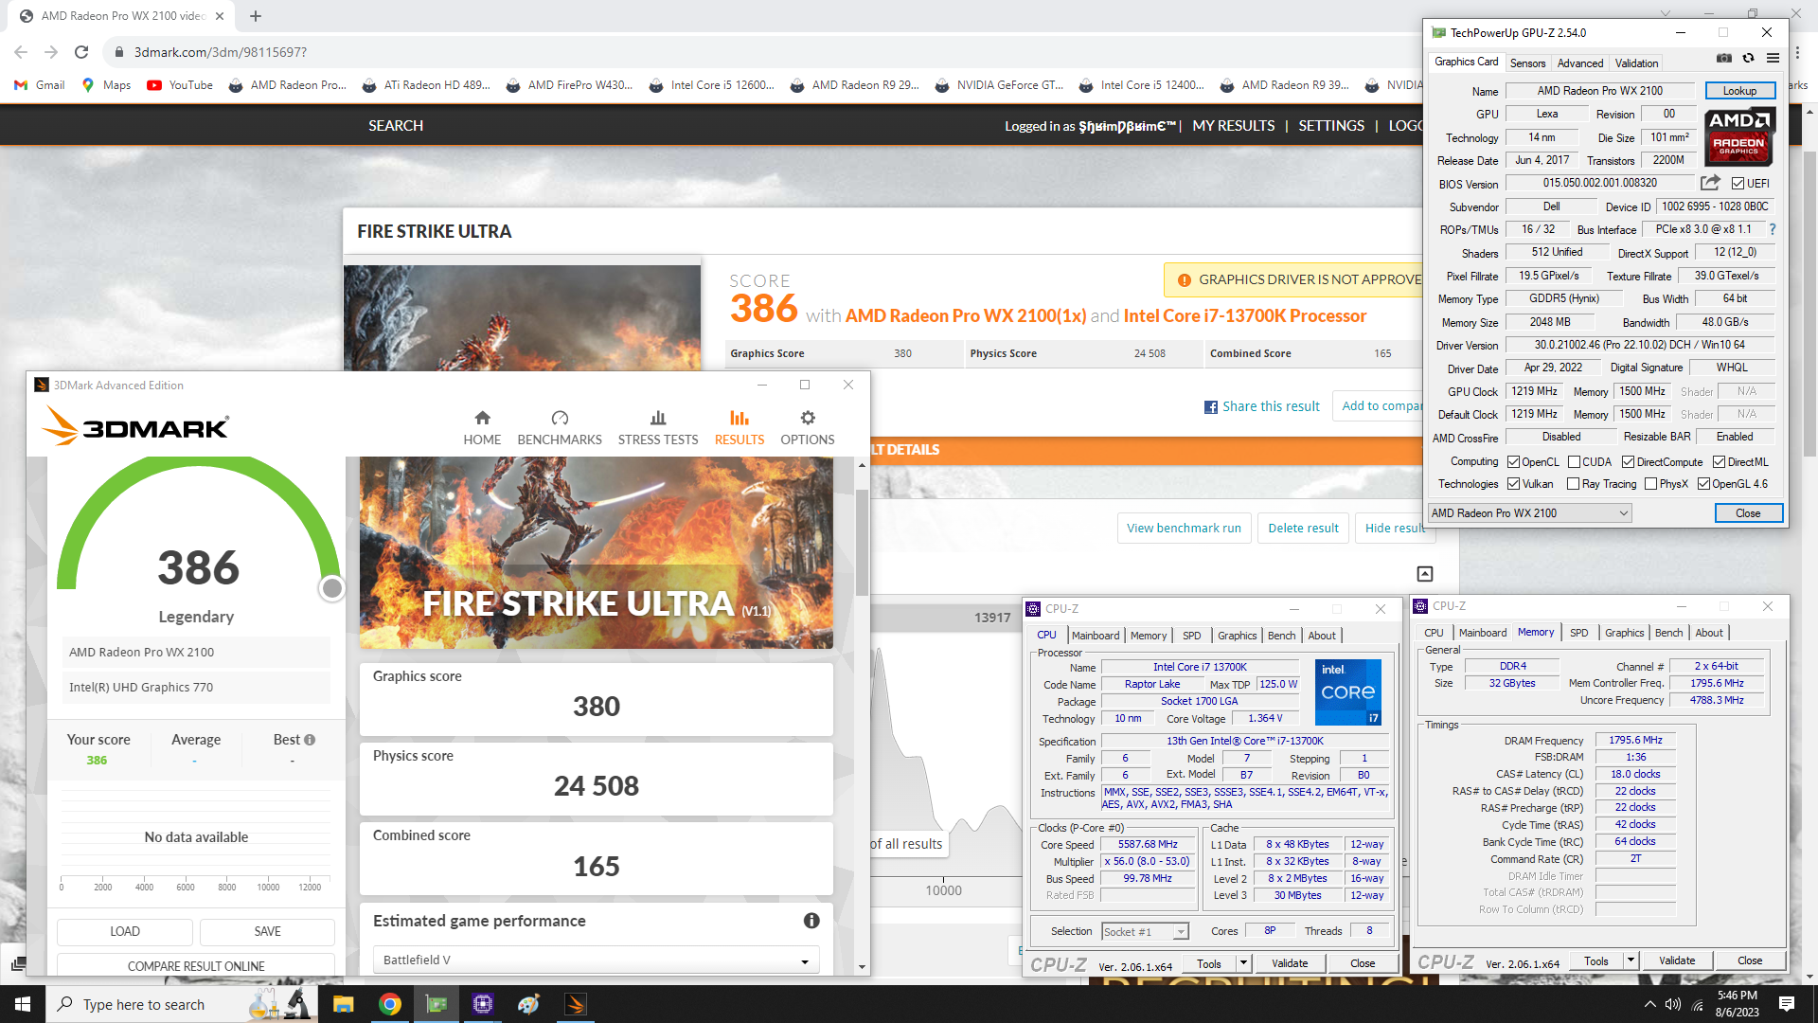Open the Action Center notifications icon
The width and height of the screenshot is (1818, 1023).
pos(1787,1004)
